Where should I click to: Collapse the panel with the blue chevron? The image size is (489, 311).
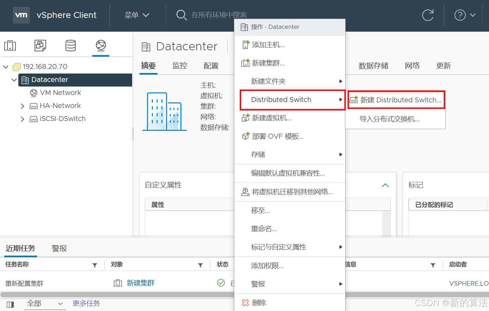(385, 185)
